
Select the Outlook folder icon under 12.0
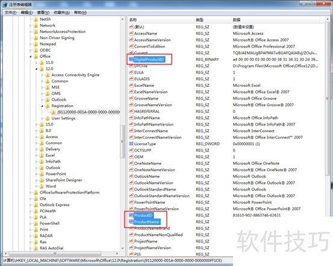coord(48,100)
